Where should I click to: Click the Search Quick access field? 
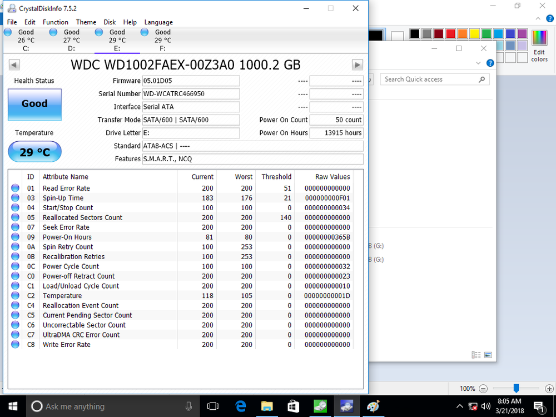(429, 80)
